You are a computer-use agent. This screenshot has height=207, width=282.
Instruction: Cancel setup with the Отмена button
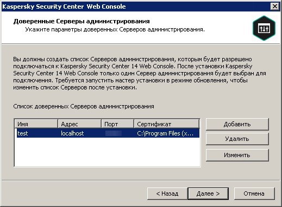coord(254,193)
